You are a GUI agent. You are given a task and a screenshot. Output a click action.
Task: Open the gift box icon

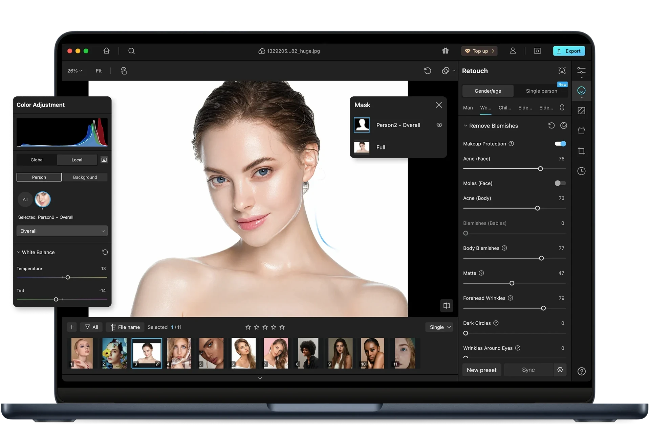pyautogui.click(x=445, y=51)
